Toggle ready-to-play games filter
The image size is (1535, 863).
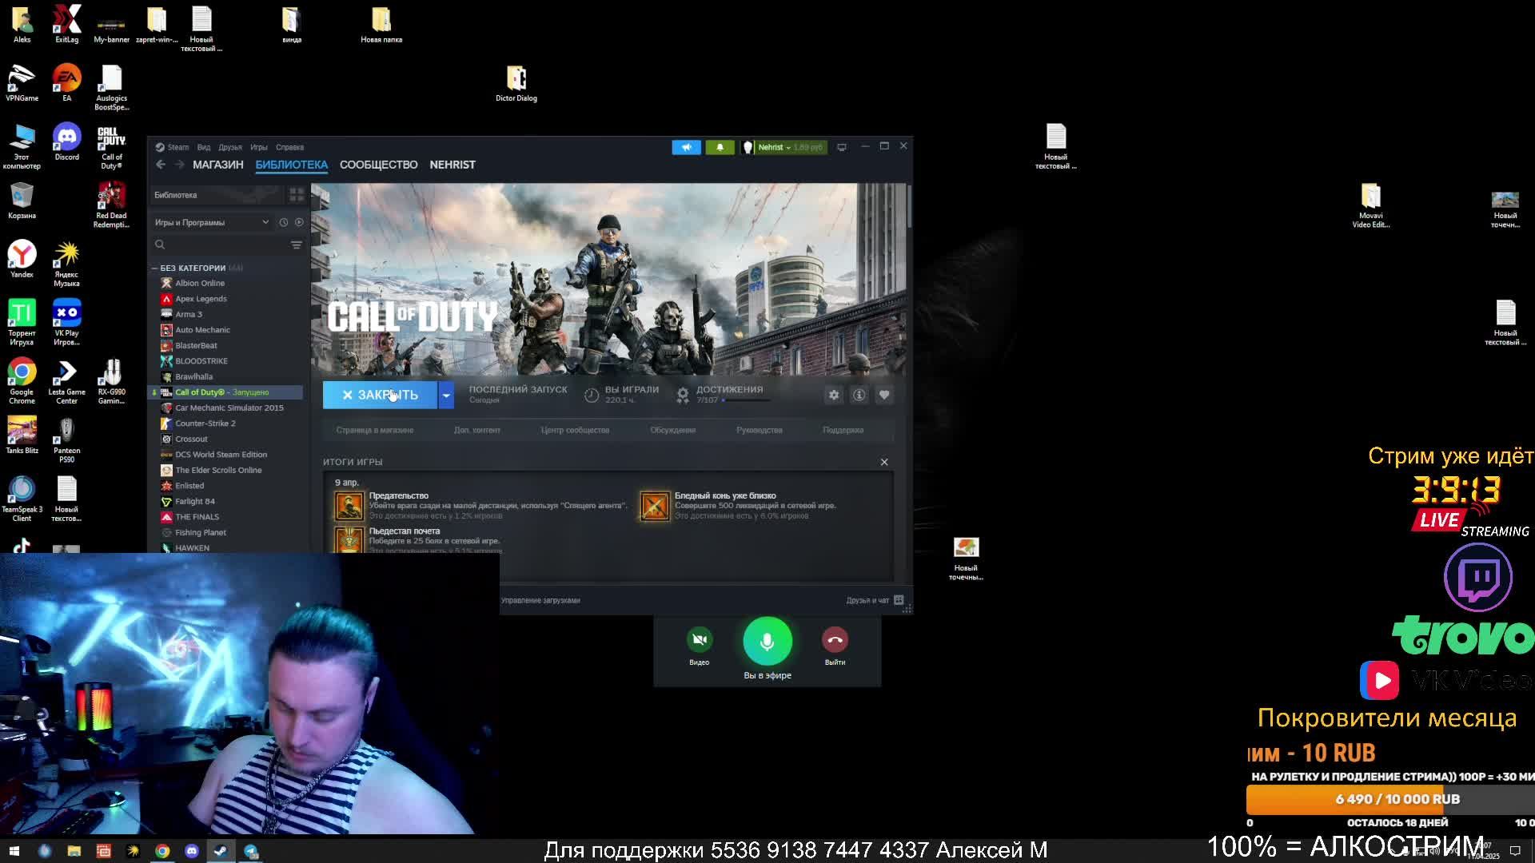tap(299, 222)
